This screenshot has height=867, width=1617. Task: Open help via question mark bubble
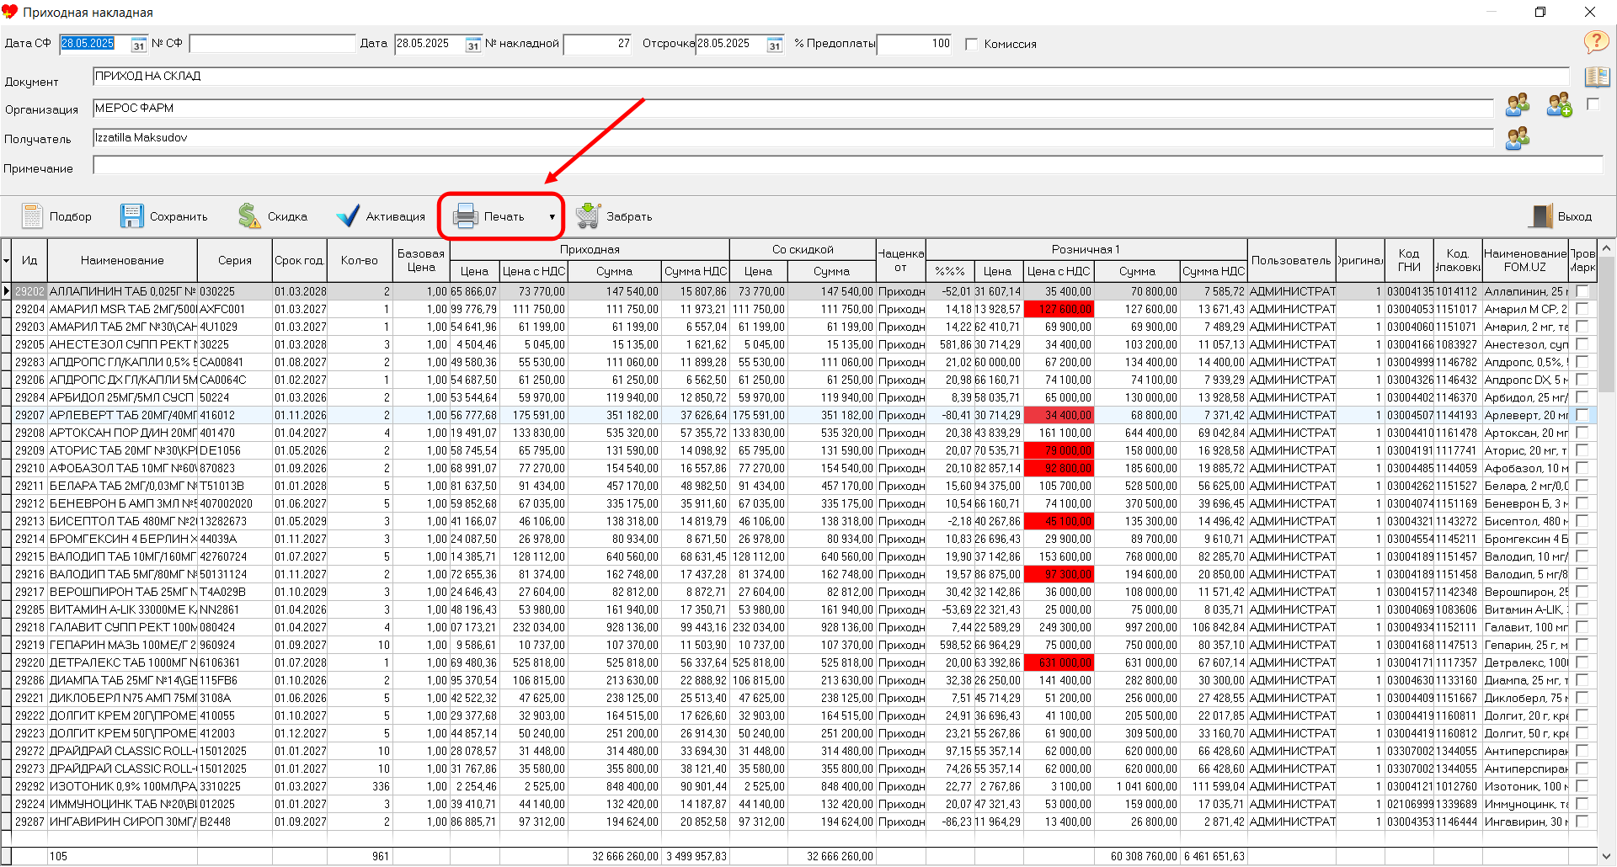click(1595, 41)
